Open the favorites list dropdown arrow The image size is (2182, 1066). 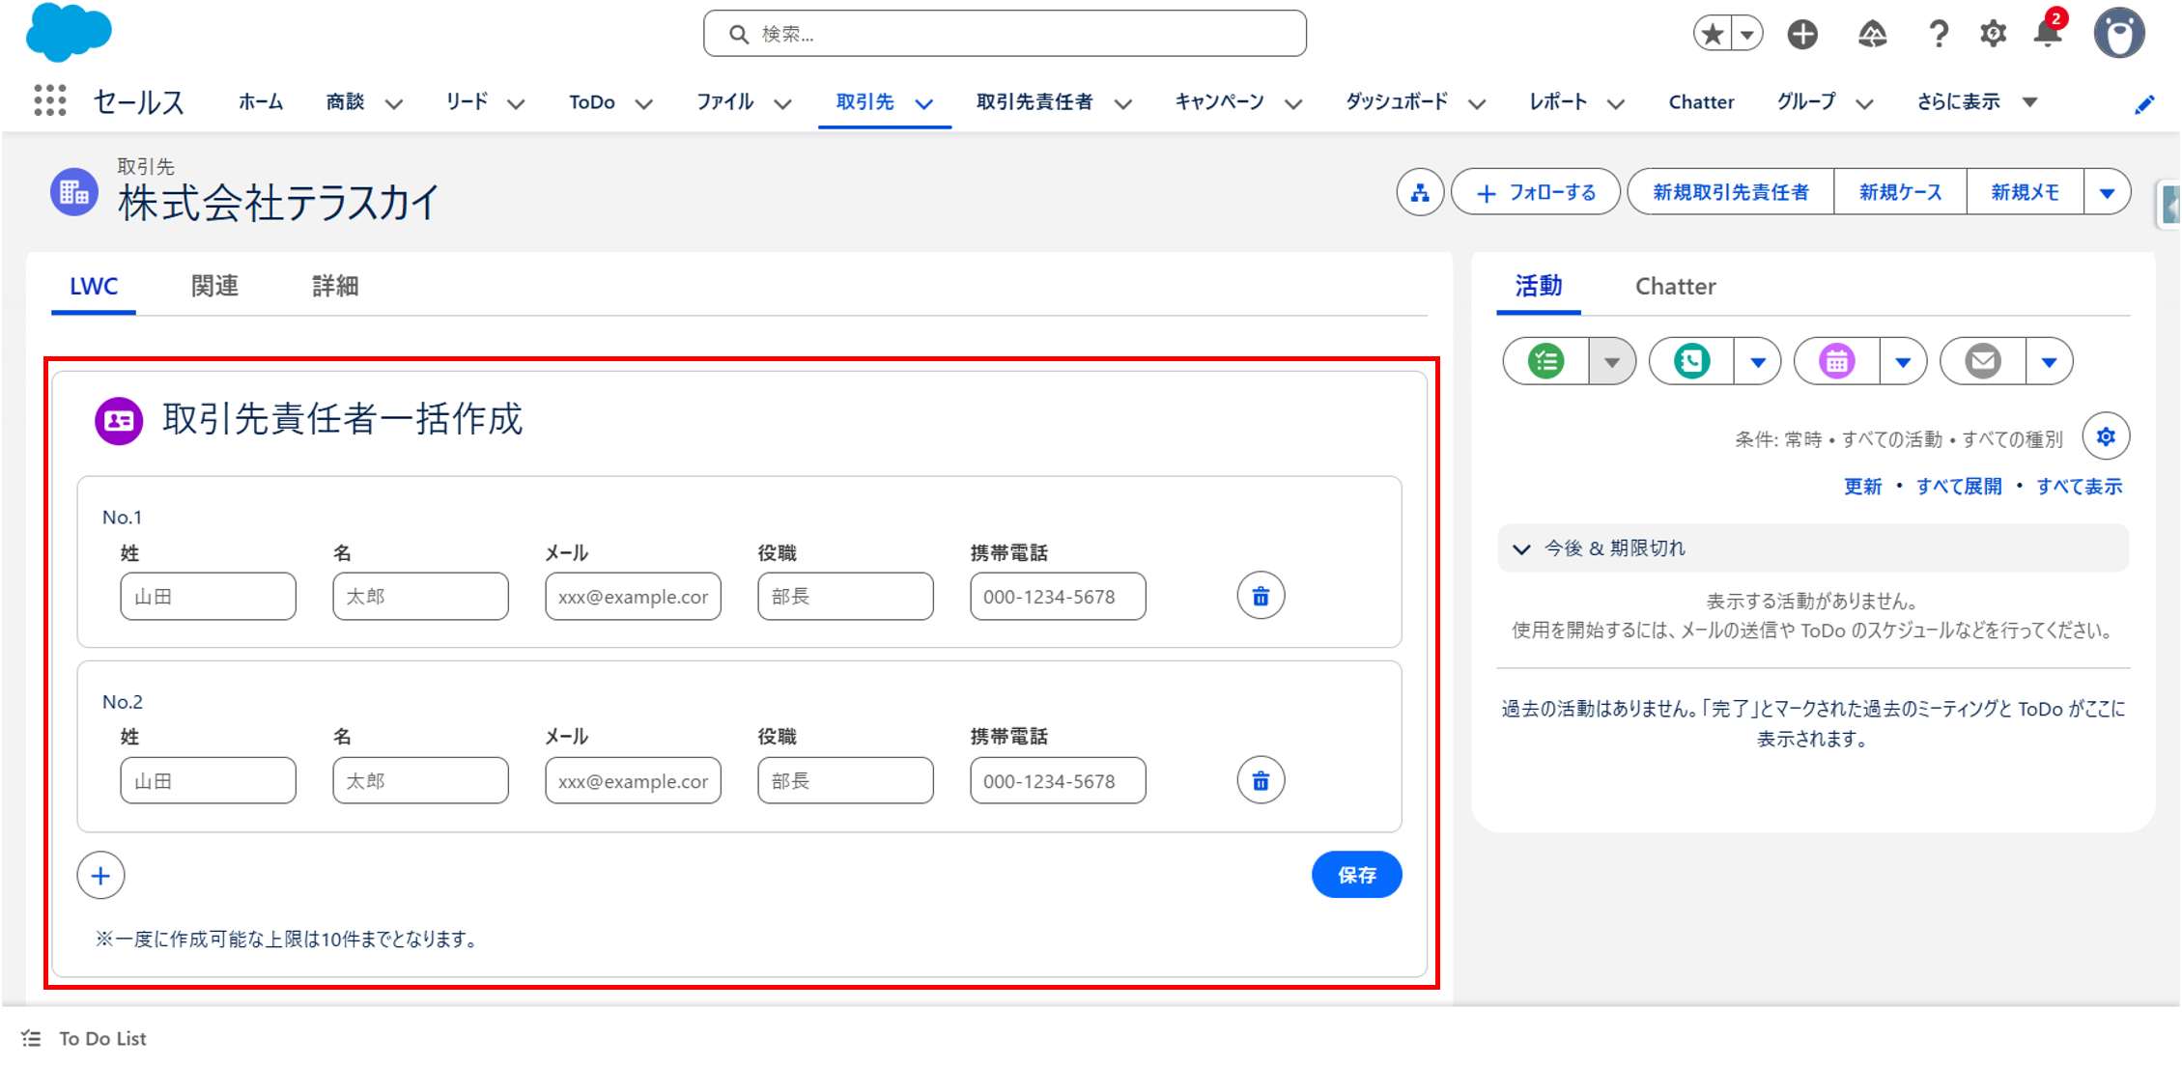click(1747, 35)
